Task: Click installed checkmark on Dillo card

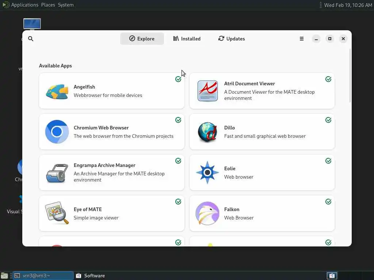Action: [x=328, y=120]
